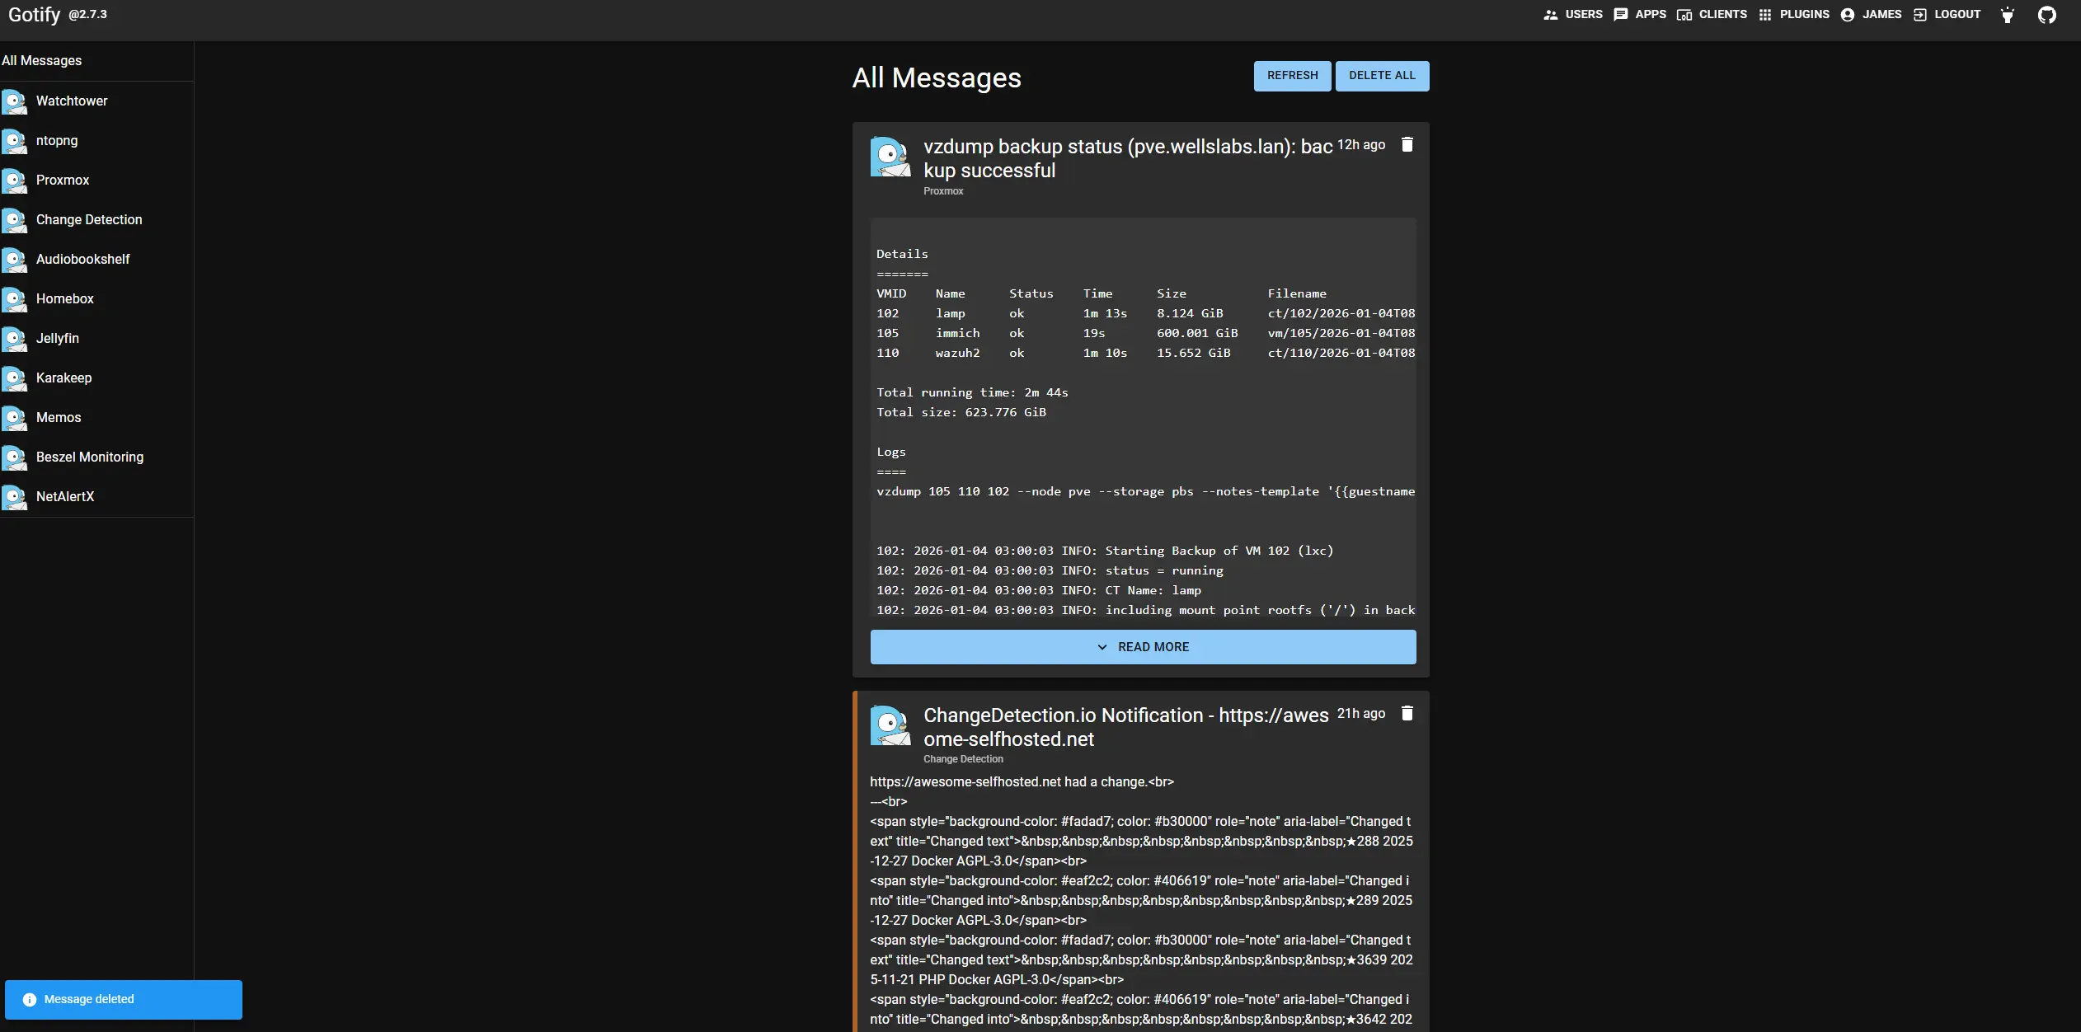Click the Homebox gopher icon
The image size is (2081, 1032).
[x=14, y=299]
